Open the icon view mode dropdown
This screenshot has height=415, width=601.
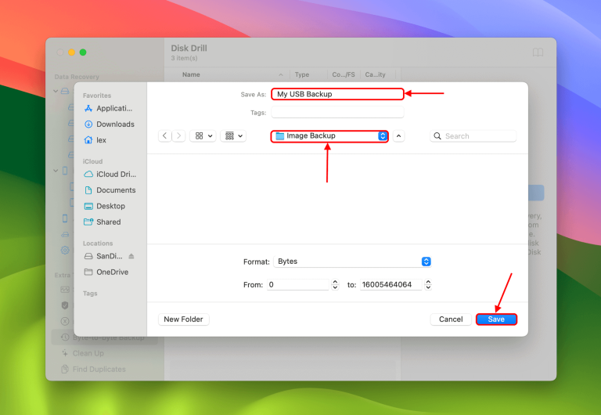[x=204, y=136]
